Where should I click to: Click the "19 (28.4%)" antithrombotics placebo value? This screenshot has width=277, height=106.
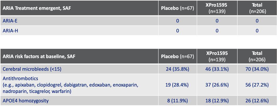(177, 85)
